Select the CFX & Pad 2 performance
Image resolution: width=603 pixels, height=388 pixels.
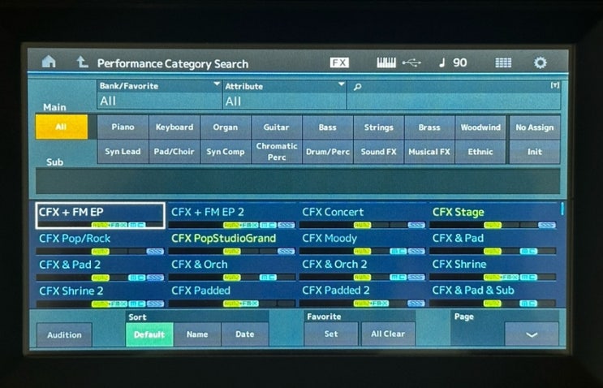click(100, 269)
